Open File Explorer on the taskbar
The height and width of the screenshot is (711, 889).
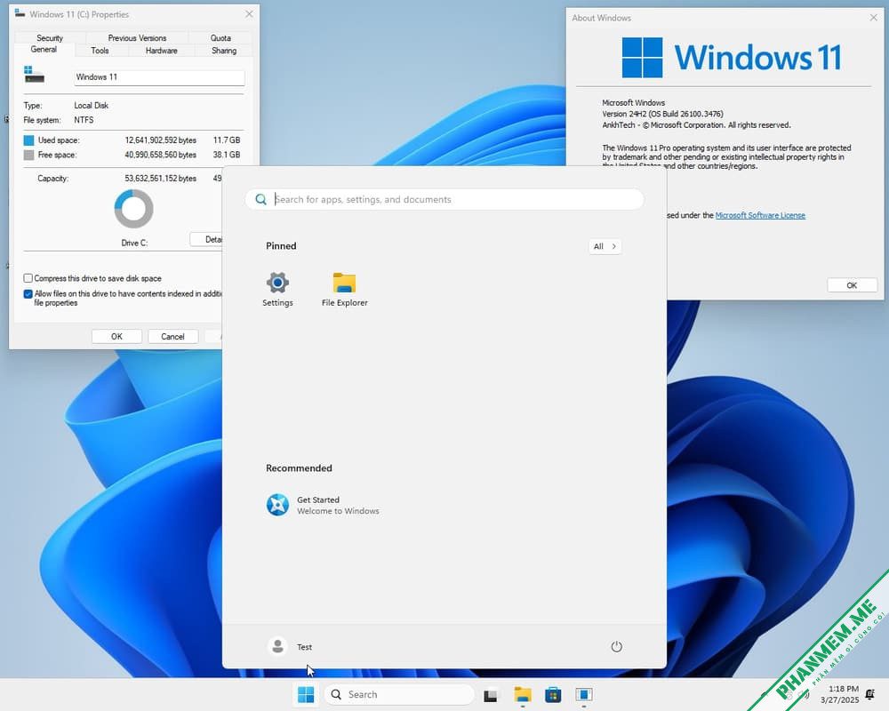point(522,694)
